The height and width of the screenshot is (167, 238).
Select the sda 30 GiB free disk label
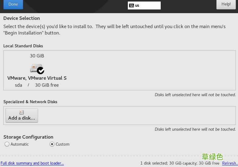[37, 85]
